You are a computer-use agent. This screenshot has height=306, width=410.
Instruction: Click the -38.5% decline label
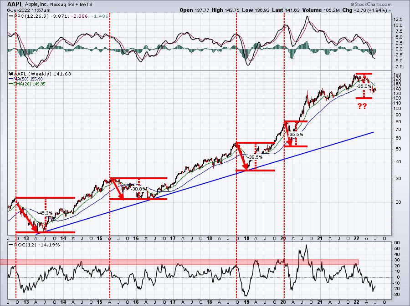coord(255,157)
